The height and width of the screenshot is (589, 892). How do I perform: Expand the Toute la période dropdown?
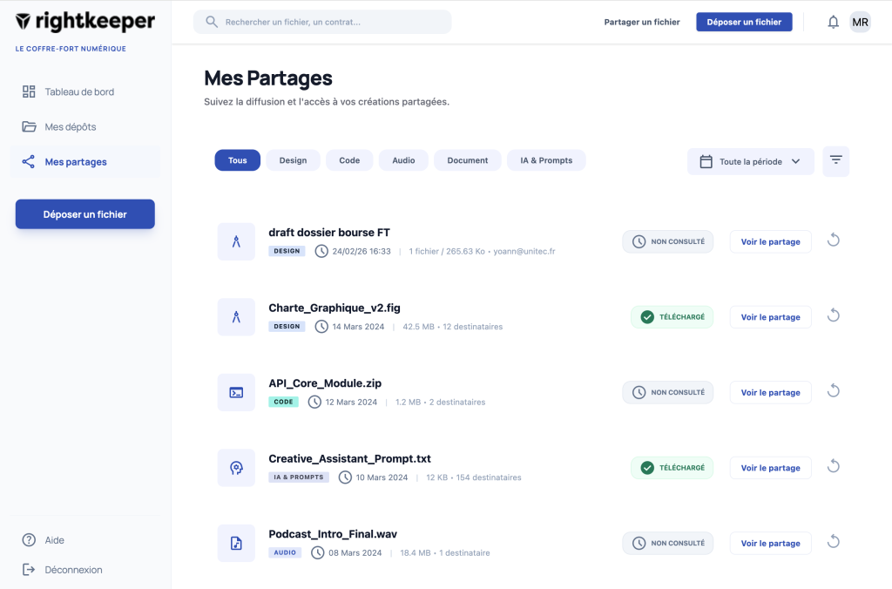point(750,161)
